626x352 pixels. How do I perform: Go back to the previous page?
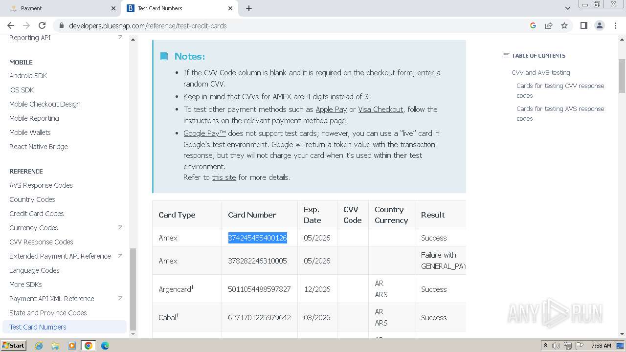click(x=11, y=25)
